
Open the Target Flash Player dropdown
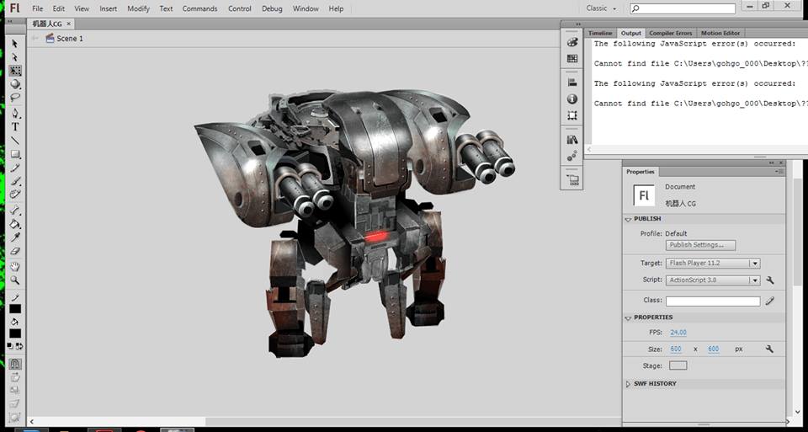tap(713, 264)
